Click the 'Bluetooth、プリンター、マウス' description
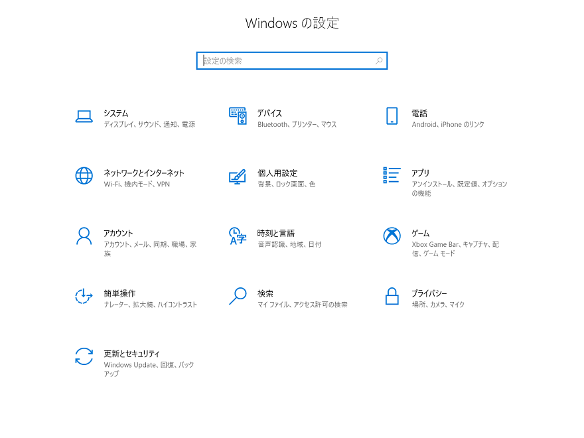 (x=297, y=124)
